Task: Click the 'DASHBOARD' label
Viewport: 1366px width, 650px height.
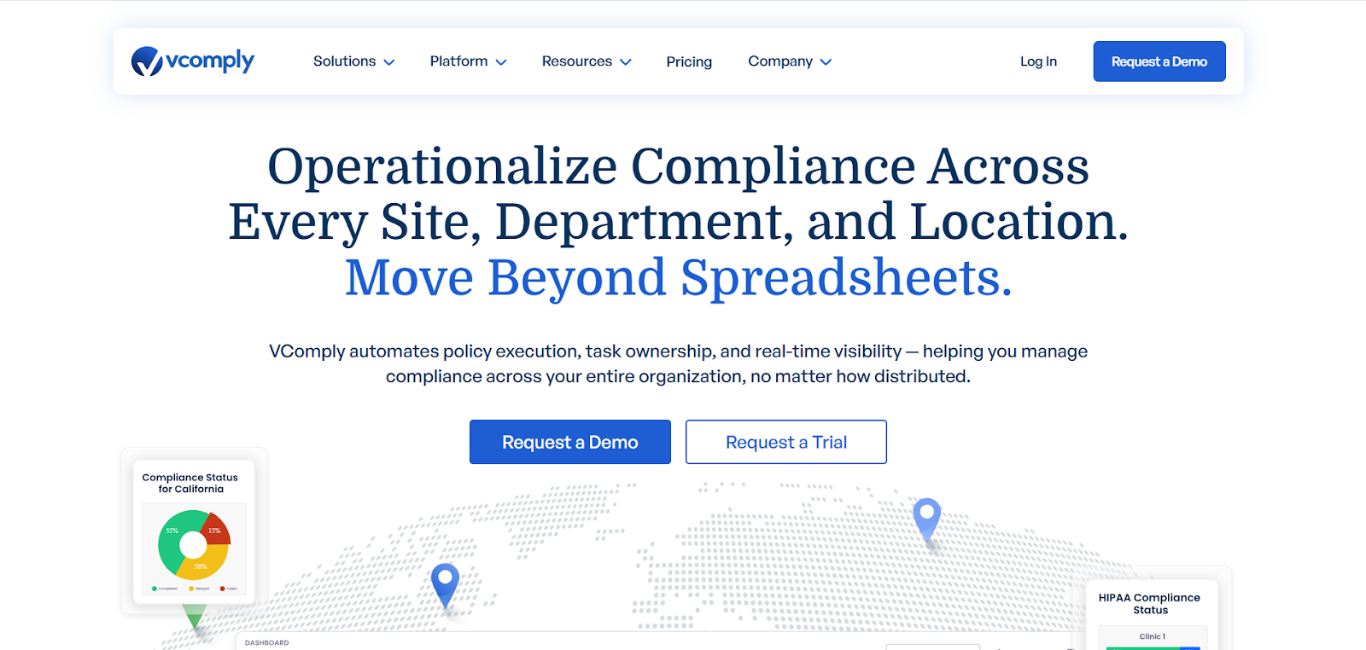Action: pos(266,643)
